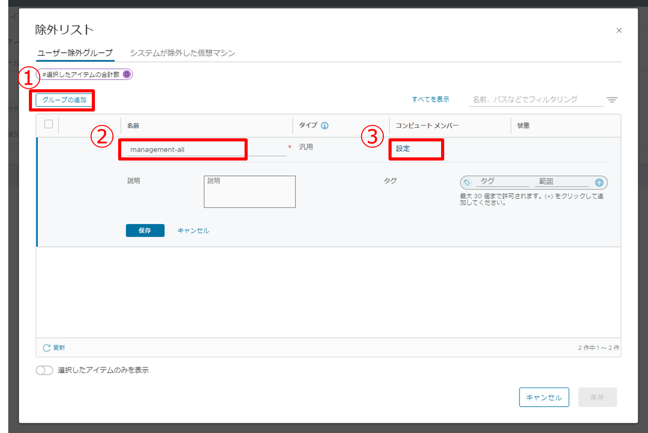The width and height of the screenshot is (648, 433).
Task: Toggle 選択したアイテムのみを表示 switch
Action: click(x=44, y=370)
